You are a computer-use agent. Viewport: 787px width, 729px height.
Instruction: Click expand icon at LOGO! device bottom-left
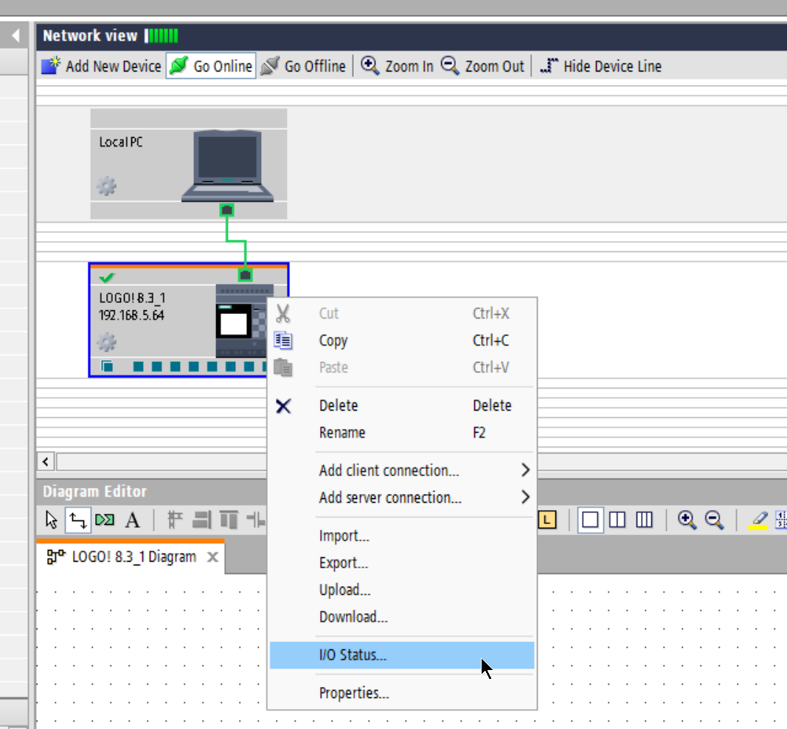coord(107,366)
